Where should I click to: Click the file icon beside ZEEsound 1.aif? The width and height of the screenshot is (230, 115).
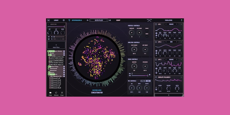pyautogui.click(x=50, y=78)
